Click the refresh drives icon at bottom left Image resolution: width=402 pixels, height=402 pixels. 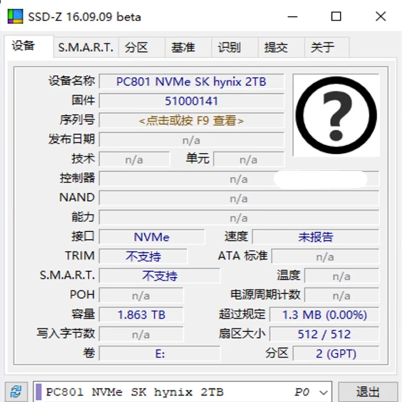click(15, 391)
